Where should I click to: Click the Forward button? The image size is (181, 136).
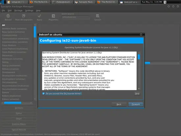(136, 104)
